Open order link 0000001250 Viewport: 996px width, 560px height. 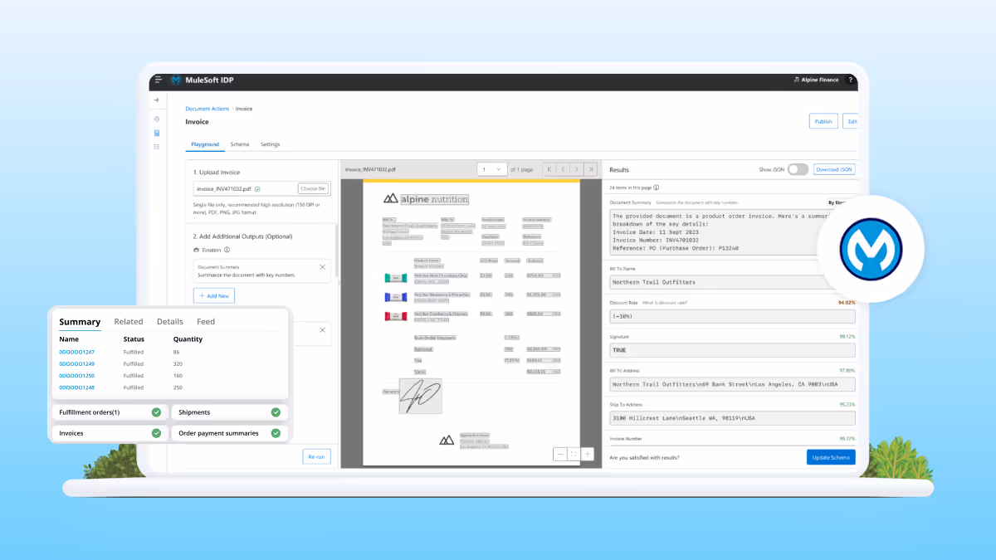click(x=76, y=376)
